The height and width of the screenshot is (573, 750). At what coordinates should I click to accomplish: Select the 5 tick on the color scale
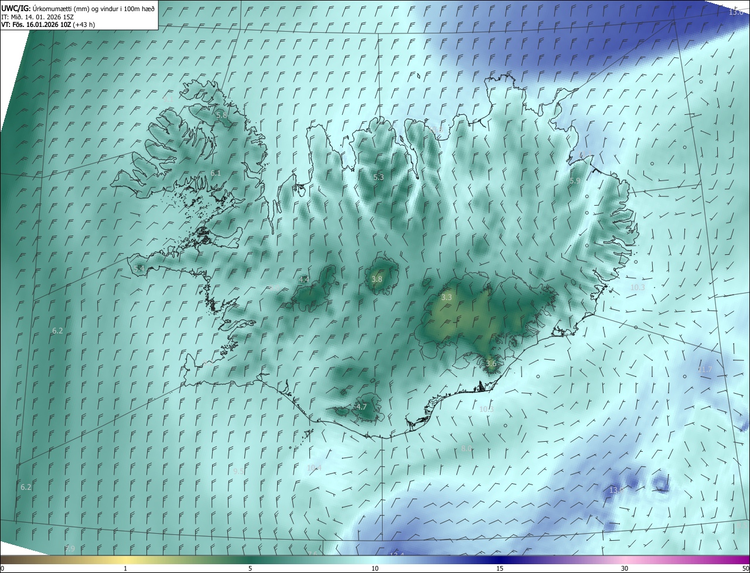[x=250, y=568]
